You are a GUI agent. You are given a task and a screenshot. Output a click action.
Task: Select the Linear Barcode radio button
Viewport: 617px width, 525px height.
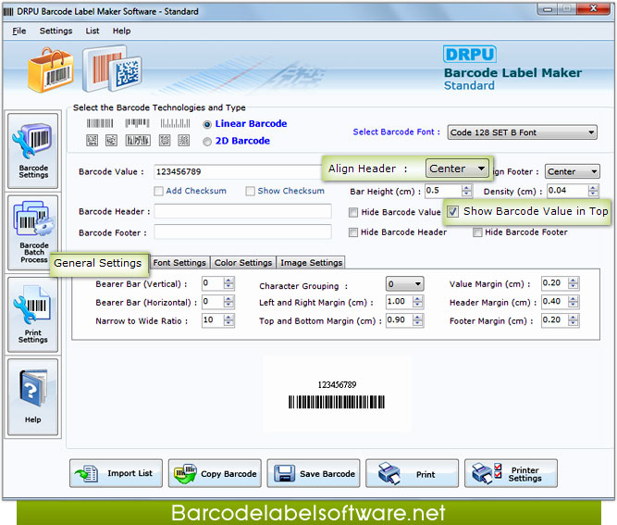(x=207, y=124)
